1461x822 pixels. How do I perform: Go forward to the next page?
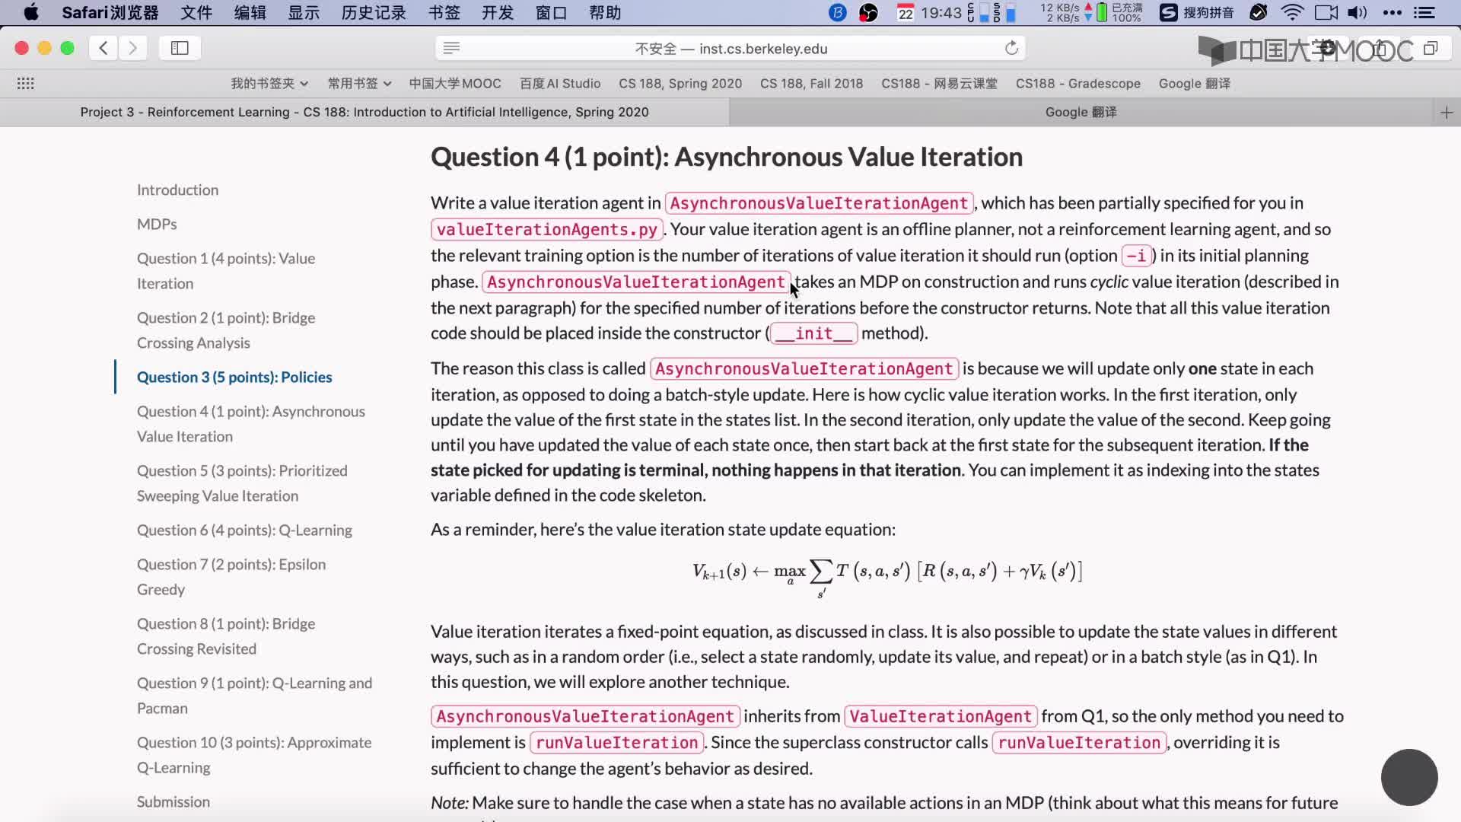pos(132,48)
